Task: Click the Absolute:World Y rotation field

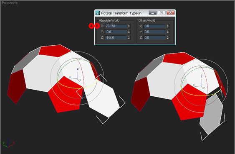Action: pyautogui.click(x=116, y=32)
